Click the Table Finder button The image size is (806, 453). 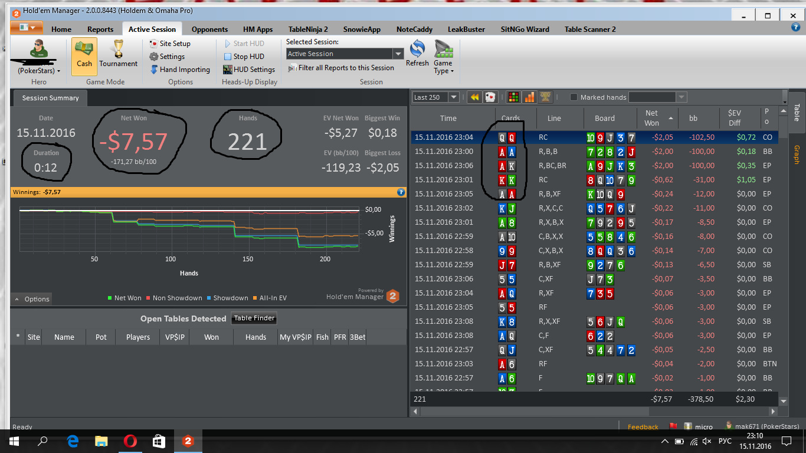coord(254,319)
